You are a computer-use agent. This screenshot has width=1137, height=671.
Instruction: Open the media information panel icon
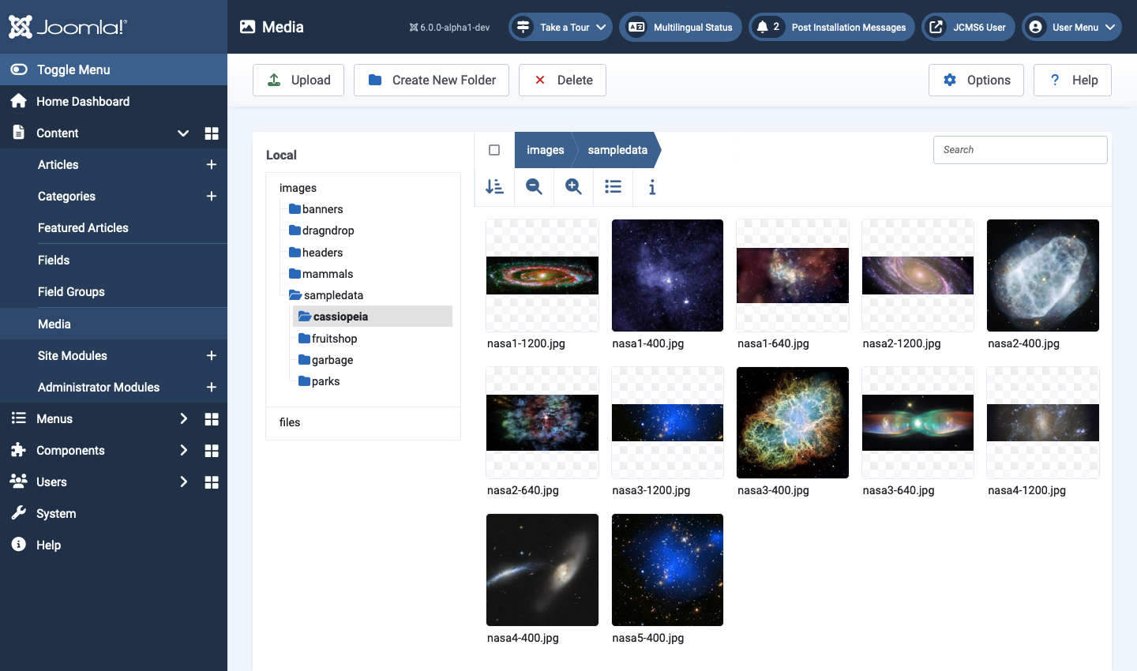pos(652,187)
